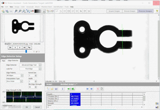The height and width of the screenshot is (110, 160).
Task: Open the Machine Vision menu
Action: pyautogui.click(x=47, y=7)
